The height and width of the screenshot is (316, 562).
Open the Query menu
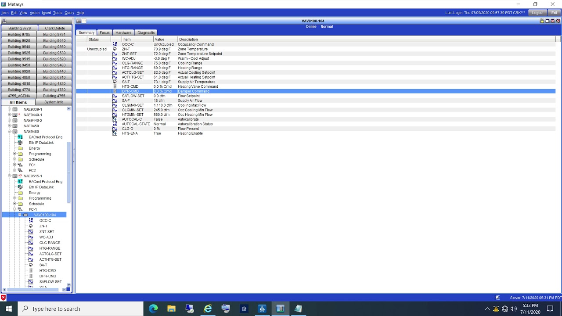click(69, 13)
